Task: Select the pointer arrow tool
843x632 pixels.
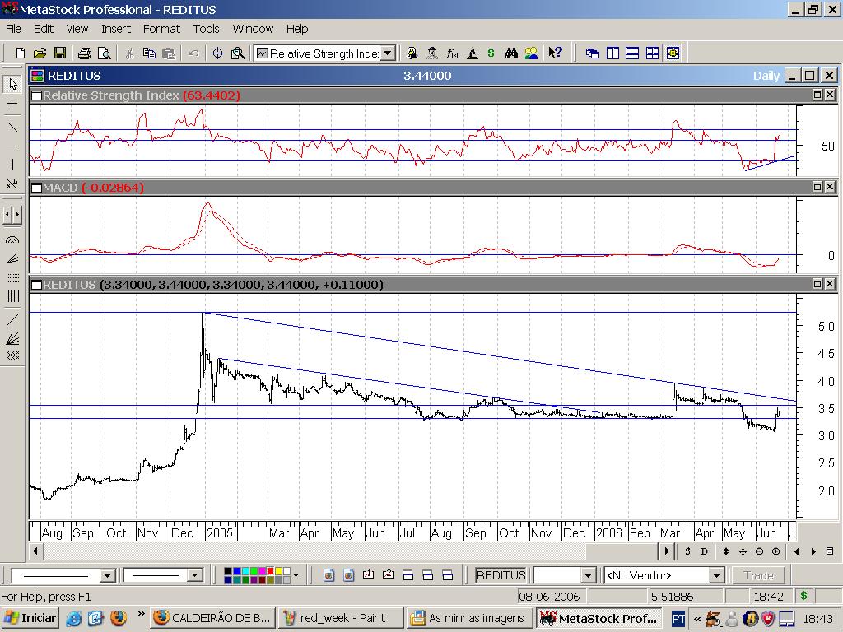Action: (12, 84)
